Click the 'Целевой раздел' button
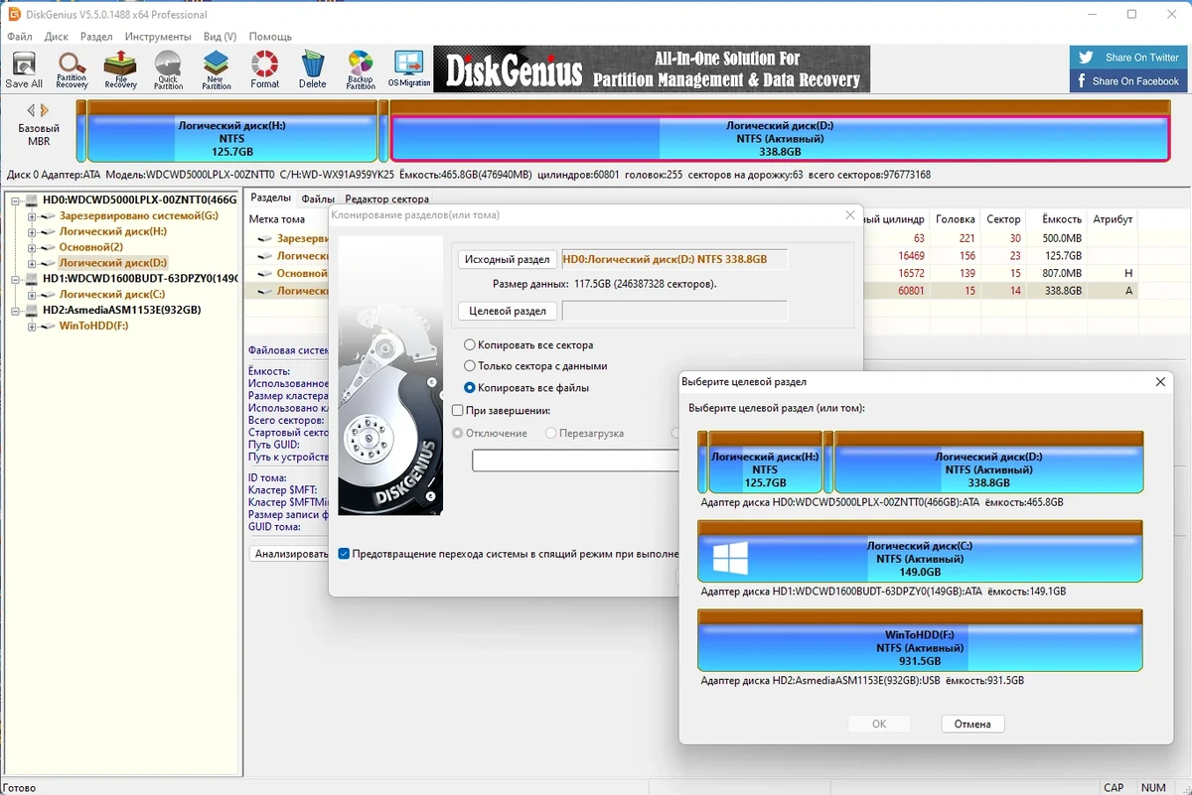1192x795 pixels. (507, 311)
